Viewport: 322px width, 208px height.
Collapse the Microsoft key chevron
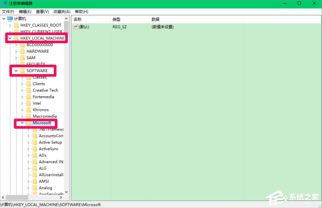click(x=22, y=123)
